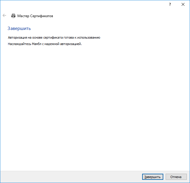Click the line starting with Наслаждайтесь
The image size is (190, 183).
(x=45, y=44)
